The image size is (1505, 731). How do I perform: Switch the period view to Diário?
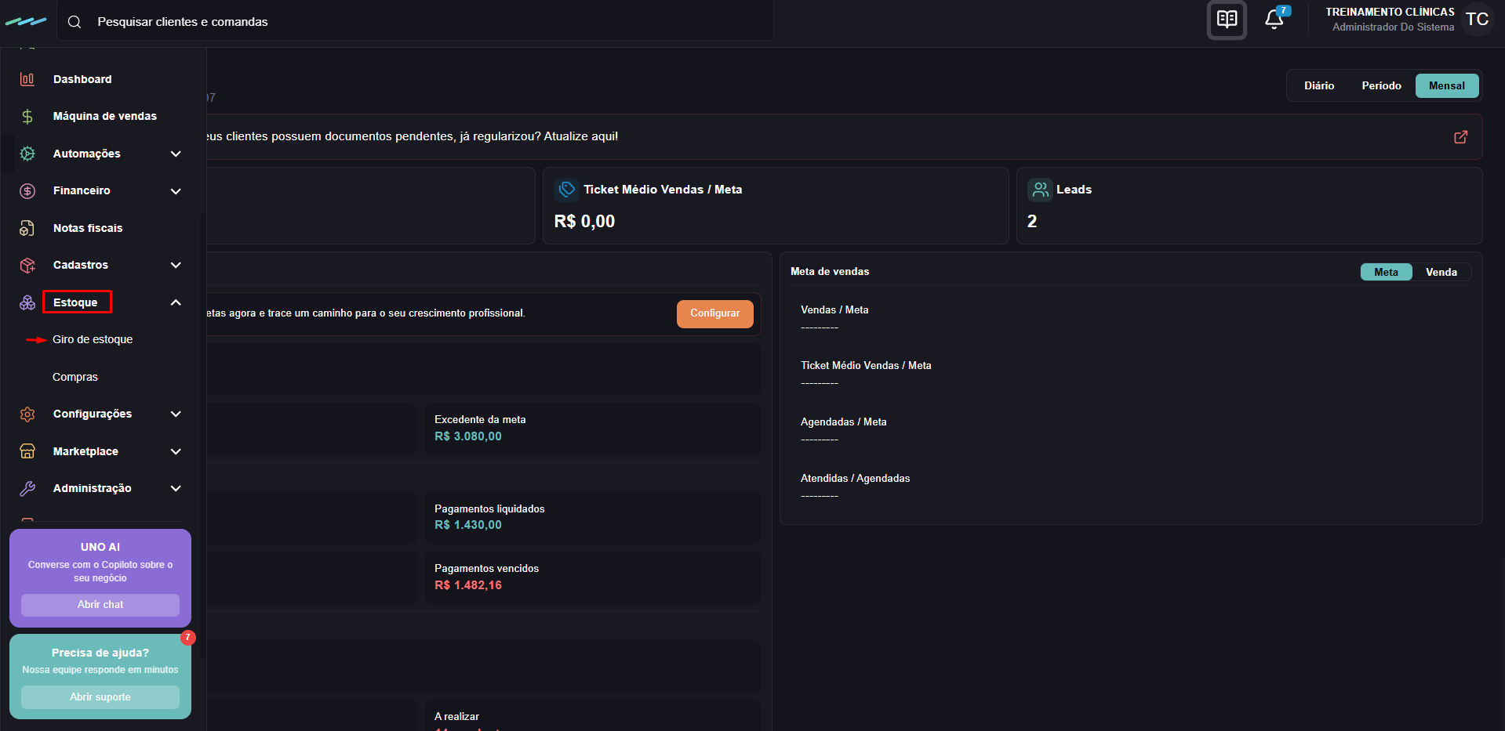click(x=1319, y=85)
